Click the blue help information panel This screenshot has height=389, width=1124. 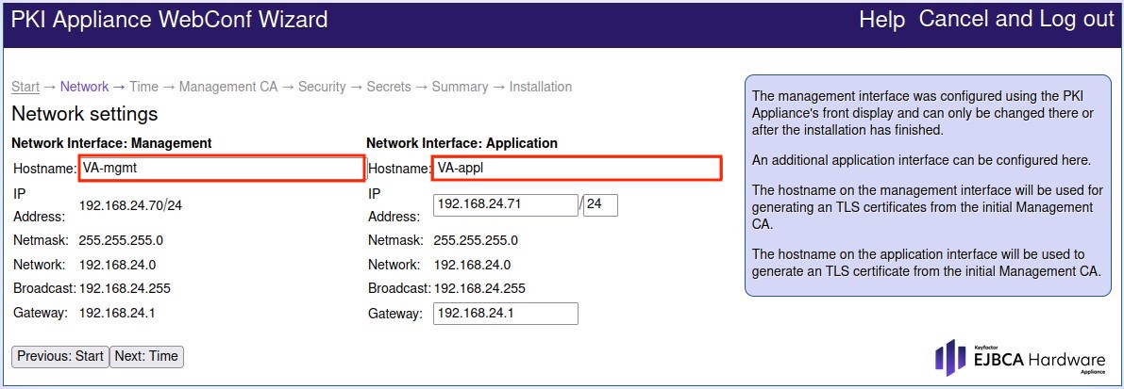pos(928,186)
